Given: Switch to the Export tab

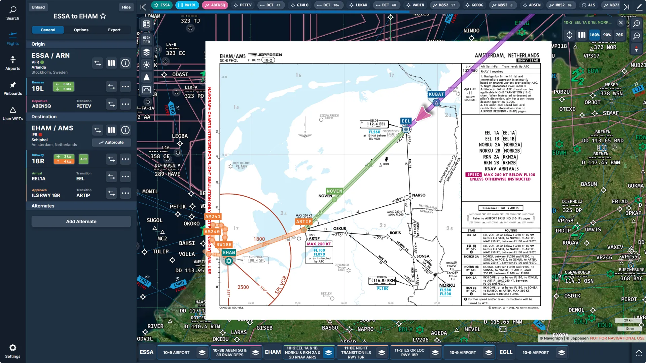Looking at the screenshot, I should pos(114,30).
